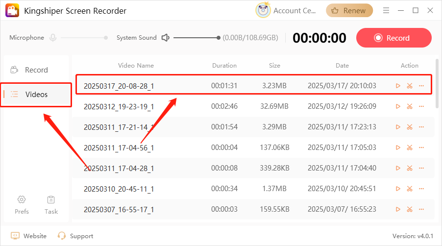This screenshot has width=442, height=246.
Task: Open Account Center avatar
Action: (x=263, y=10)
